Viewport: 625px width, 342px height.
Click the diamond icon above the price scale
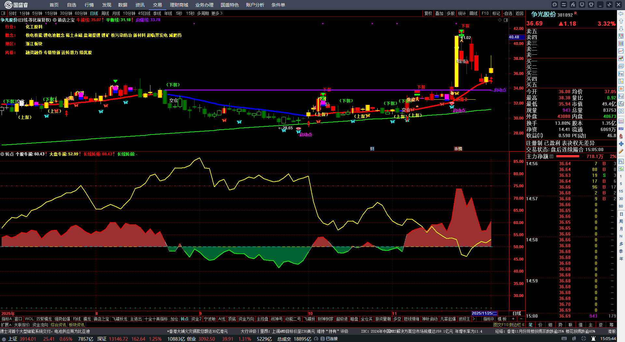[x=500, y=20]
